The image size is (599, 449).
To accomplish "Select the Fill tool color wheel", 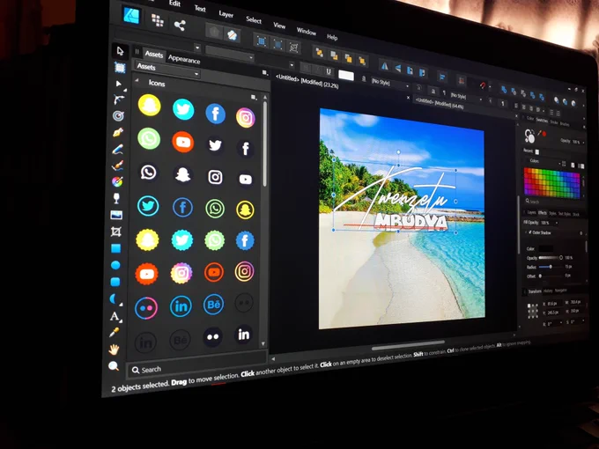I will pyautogui.click(x=117, y=181).
